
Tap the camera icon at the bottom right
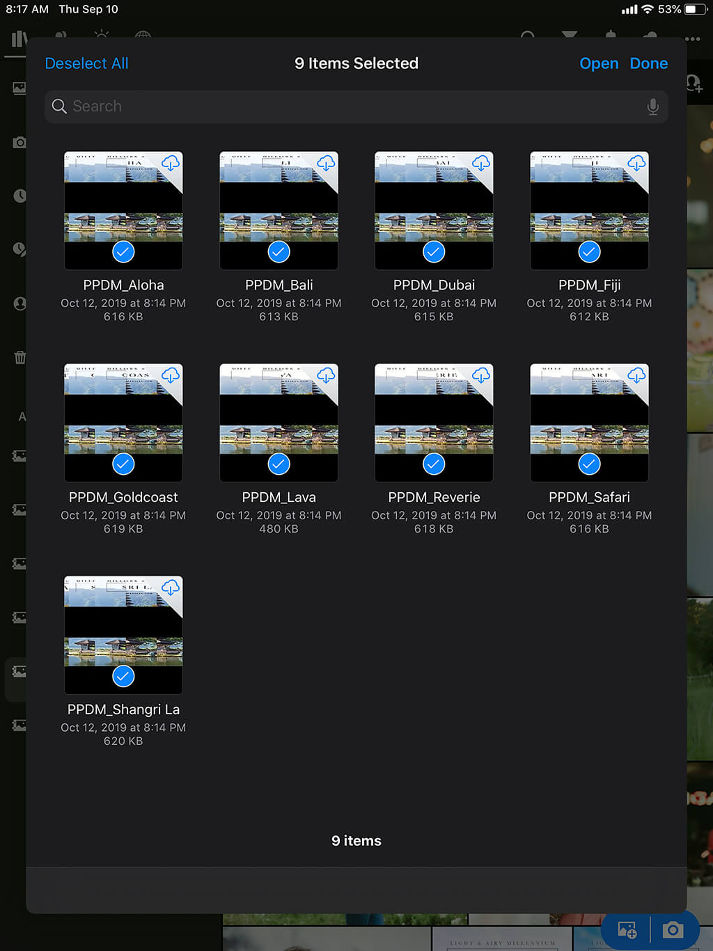[x=673, y=929]
